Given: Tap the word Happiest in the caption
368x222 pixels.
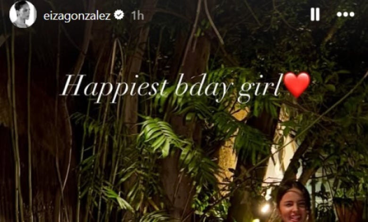Looking at the screenshot, I should pyautogui.click(x=115, y=88).
